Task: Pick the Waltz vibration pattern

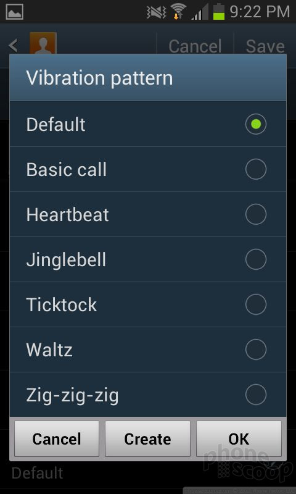Action: (148, 350)
